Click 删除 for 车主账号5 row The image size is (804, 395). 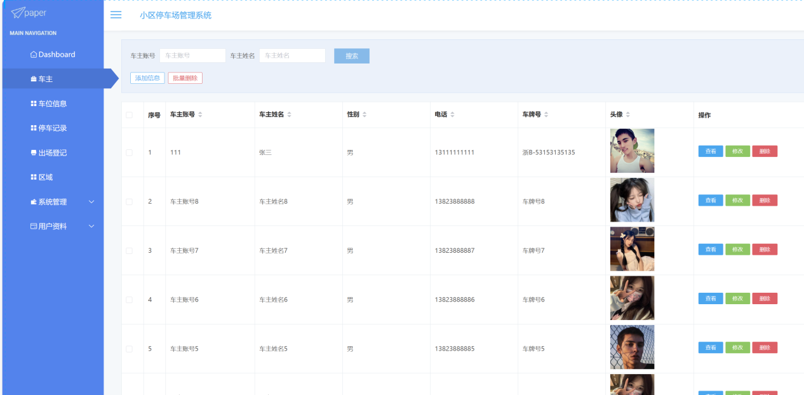(765, 347)
